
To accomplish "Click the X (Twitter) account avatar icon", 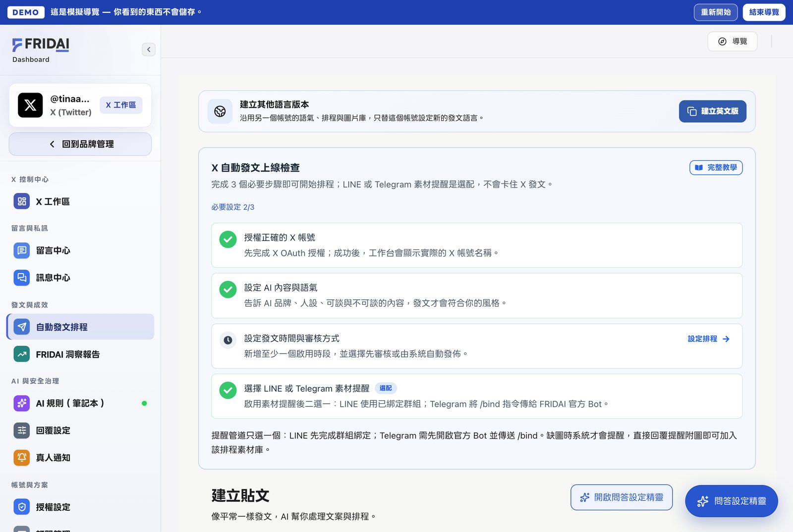I will (30, 105).
